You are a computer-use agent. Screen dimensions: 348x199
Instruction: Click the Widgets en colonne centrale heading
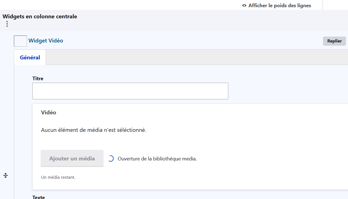tap(40, 16)
